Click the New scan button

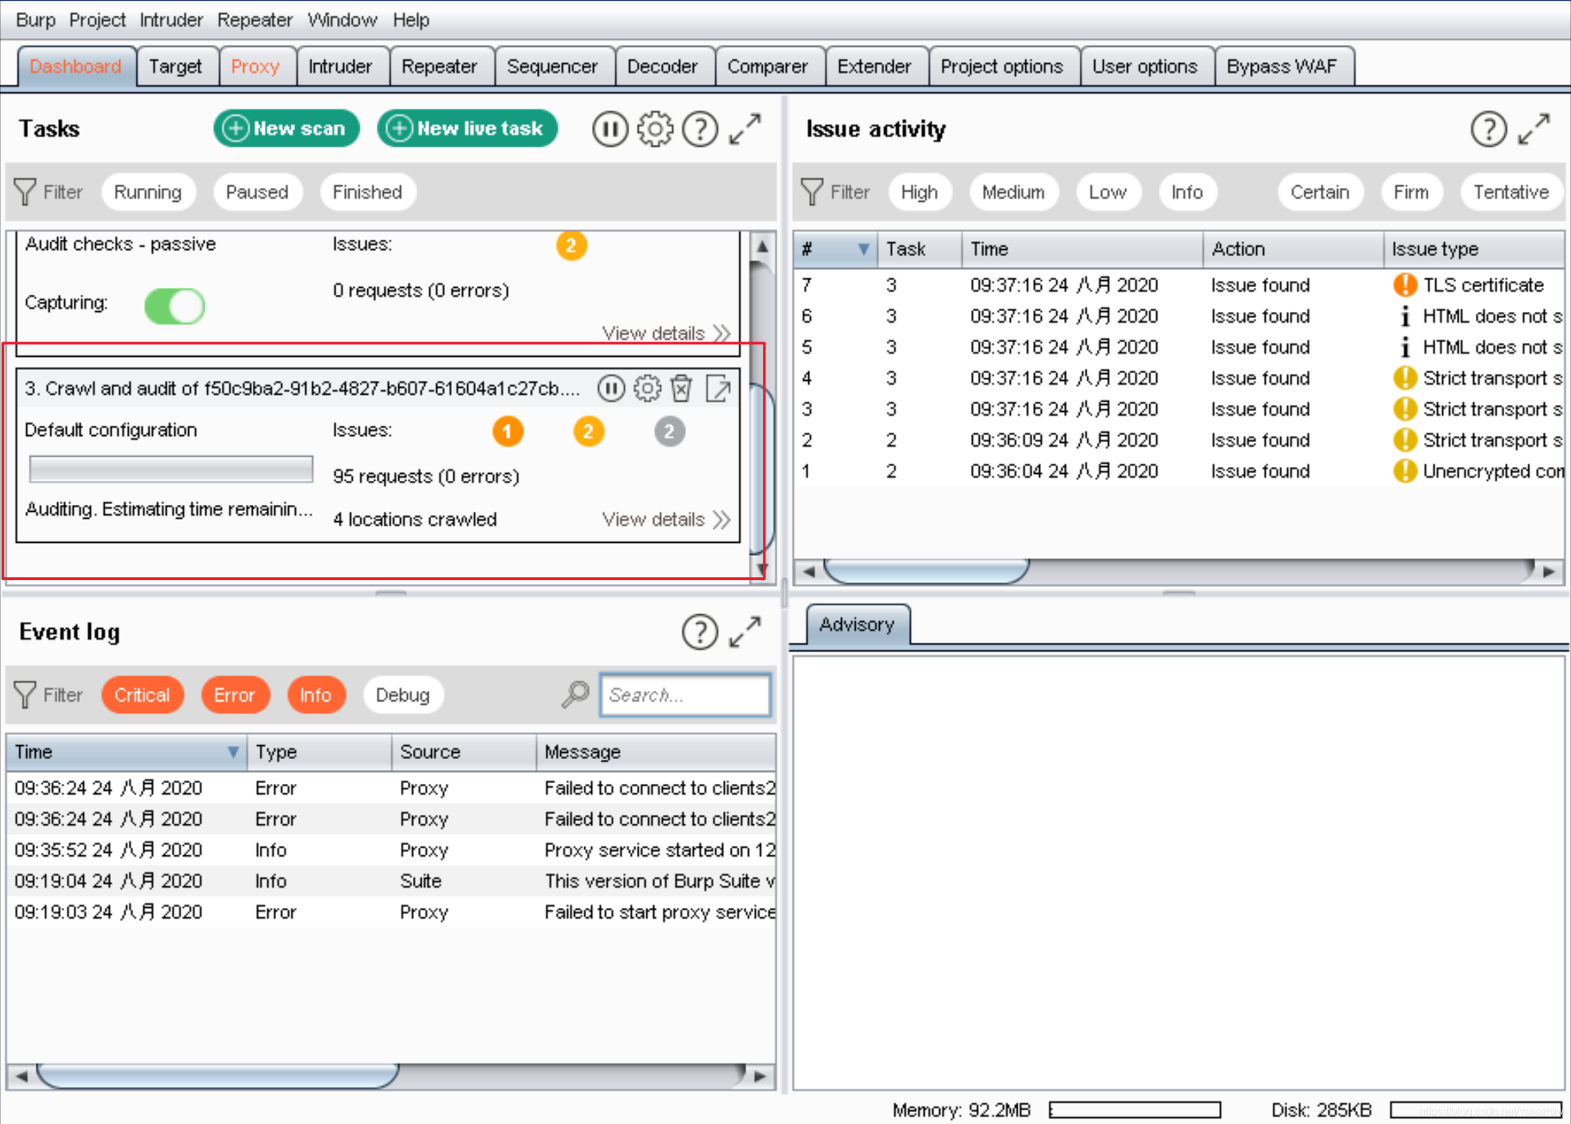coord(287,129)
